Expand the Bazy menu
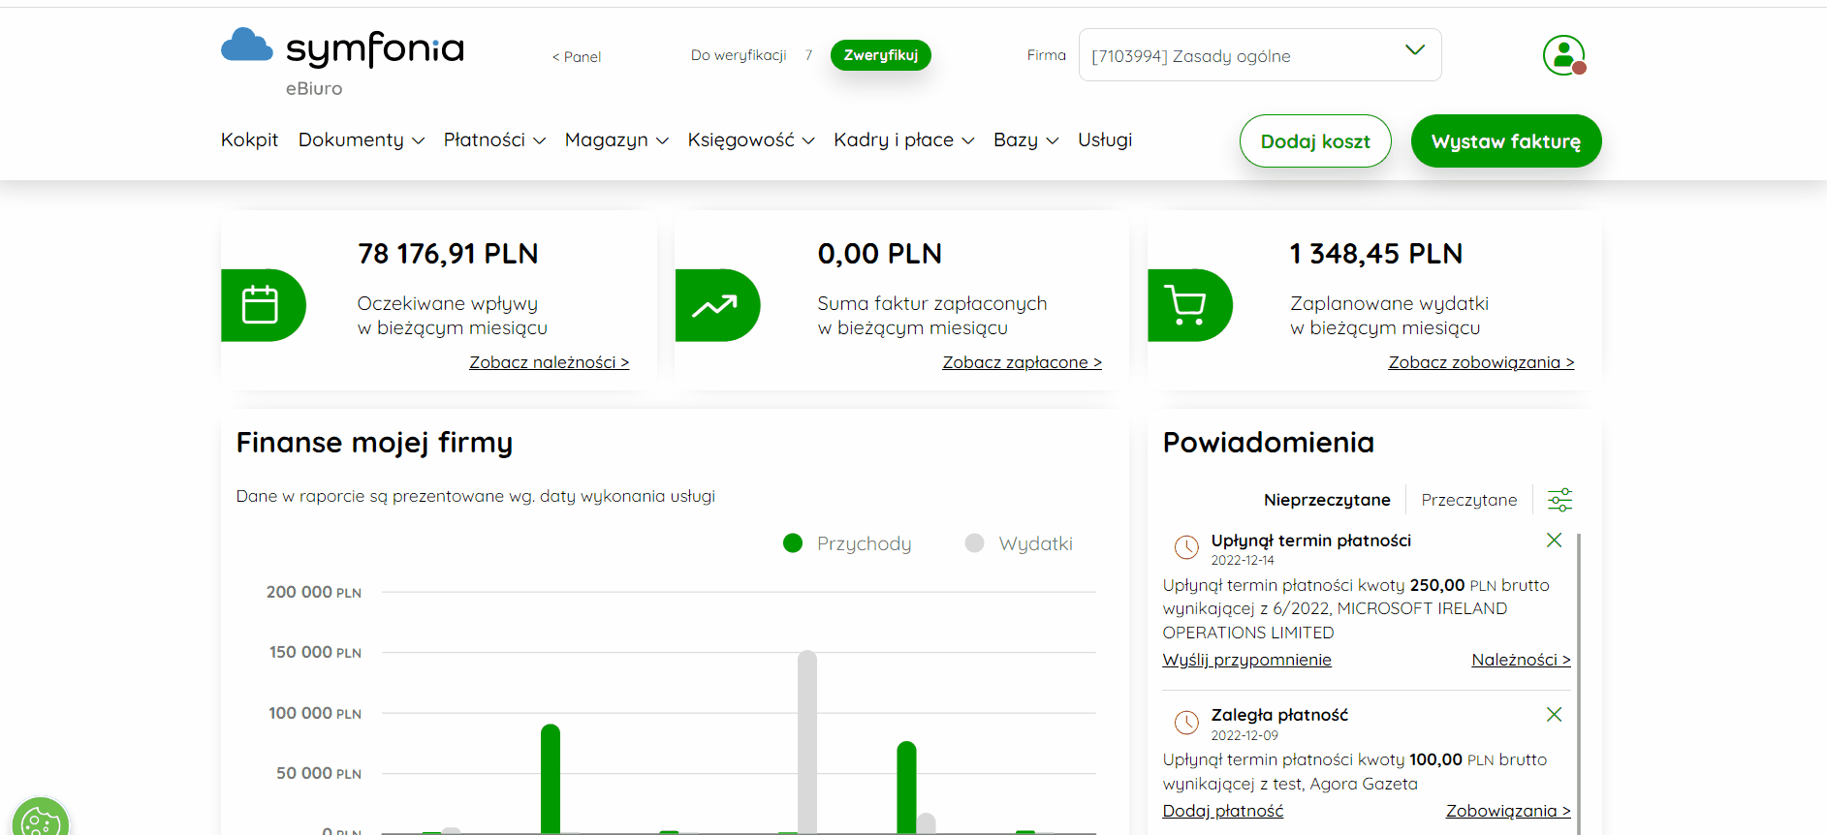1827x835 pixels. [1026, 140]
